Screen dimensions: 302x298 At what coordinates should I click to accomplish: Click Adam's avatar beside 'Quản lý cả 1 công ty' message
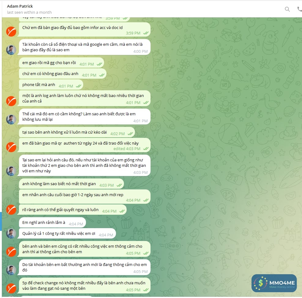click(11, 233)
